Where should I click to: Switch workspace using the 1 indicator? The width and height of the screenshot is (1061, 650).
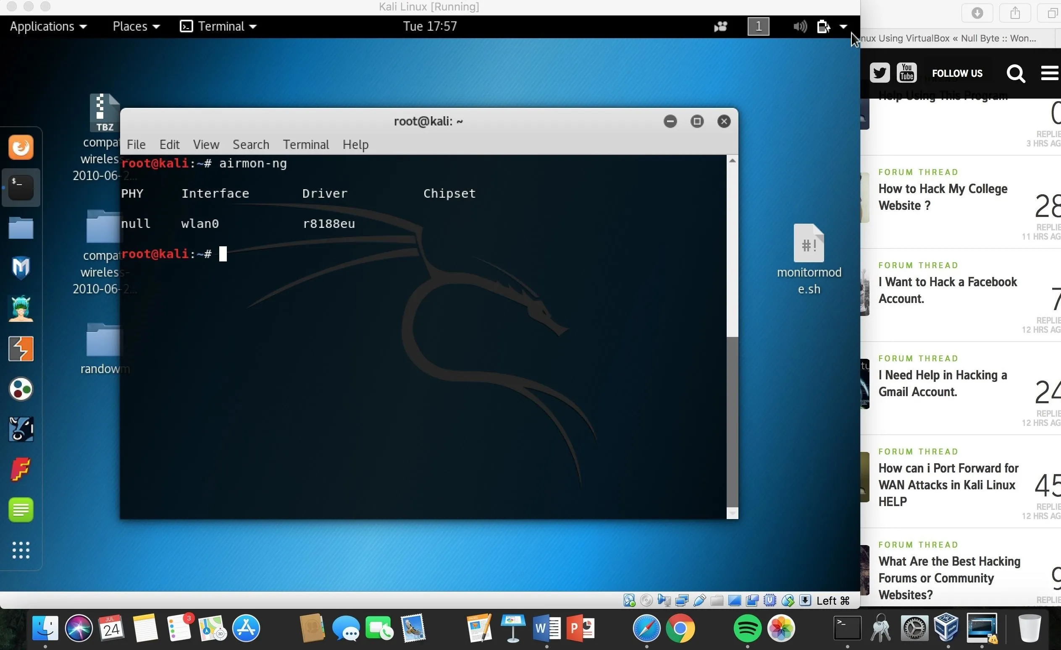(758, 27)
